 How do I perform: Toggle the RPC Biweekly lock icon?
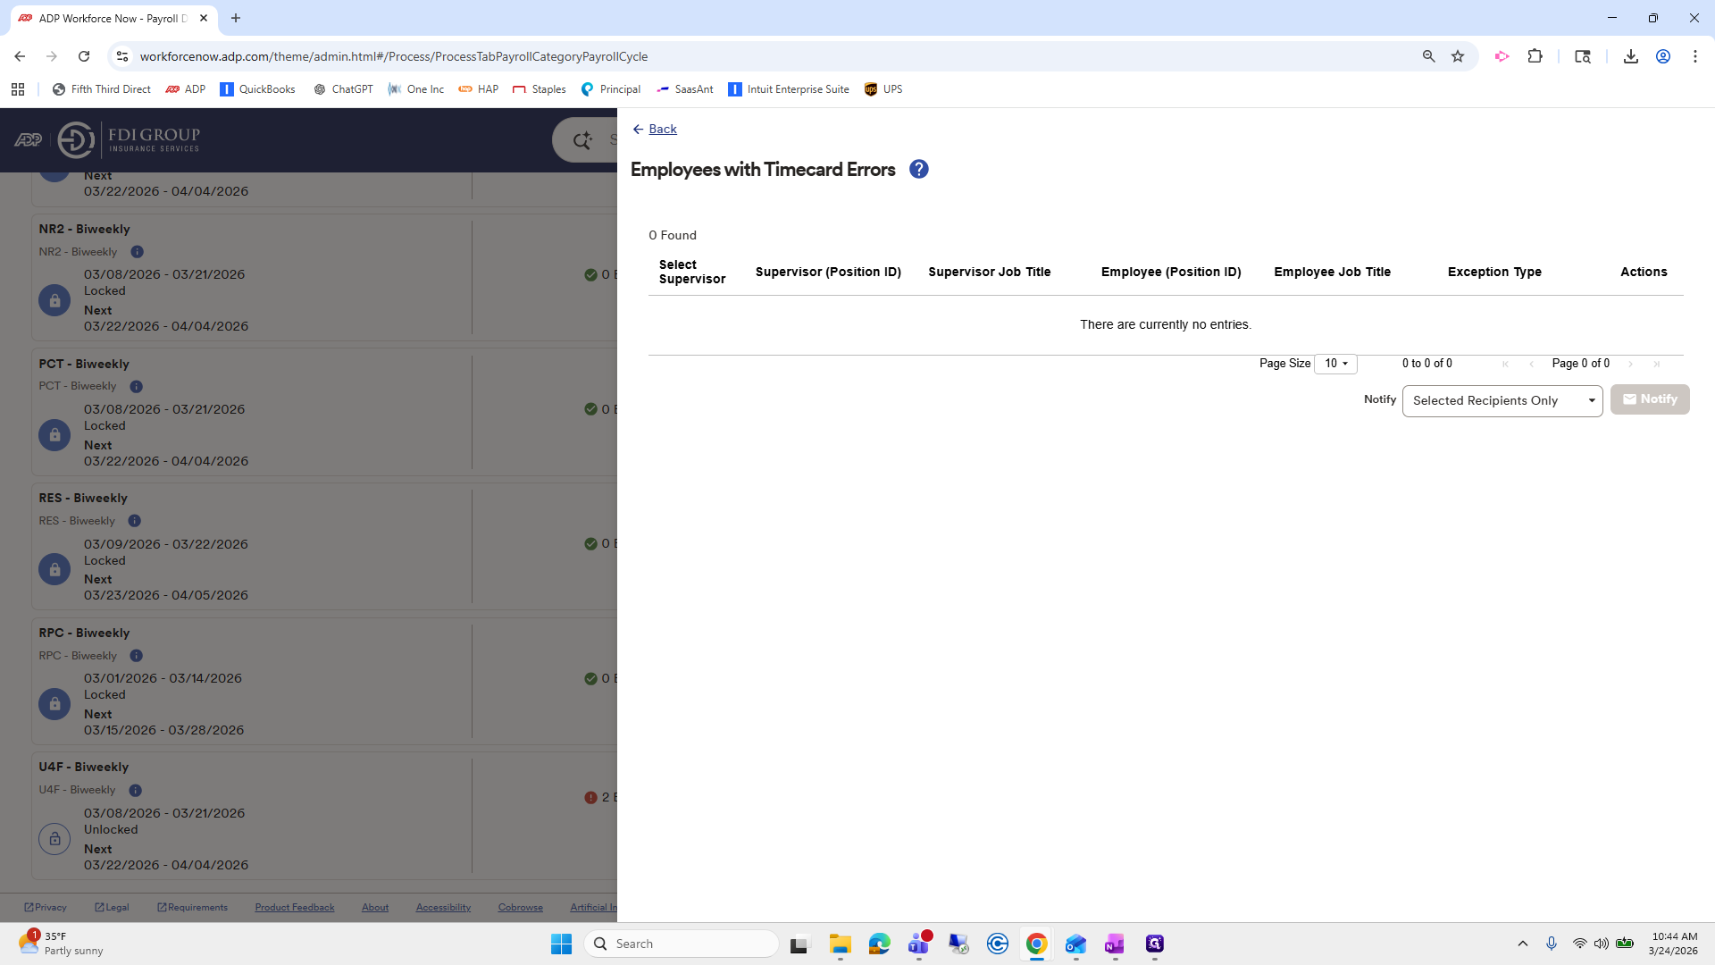tap(54, 704)
